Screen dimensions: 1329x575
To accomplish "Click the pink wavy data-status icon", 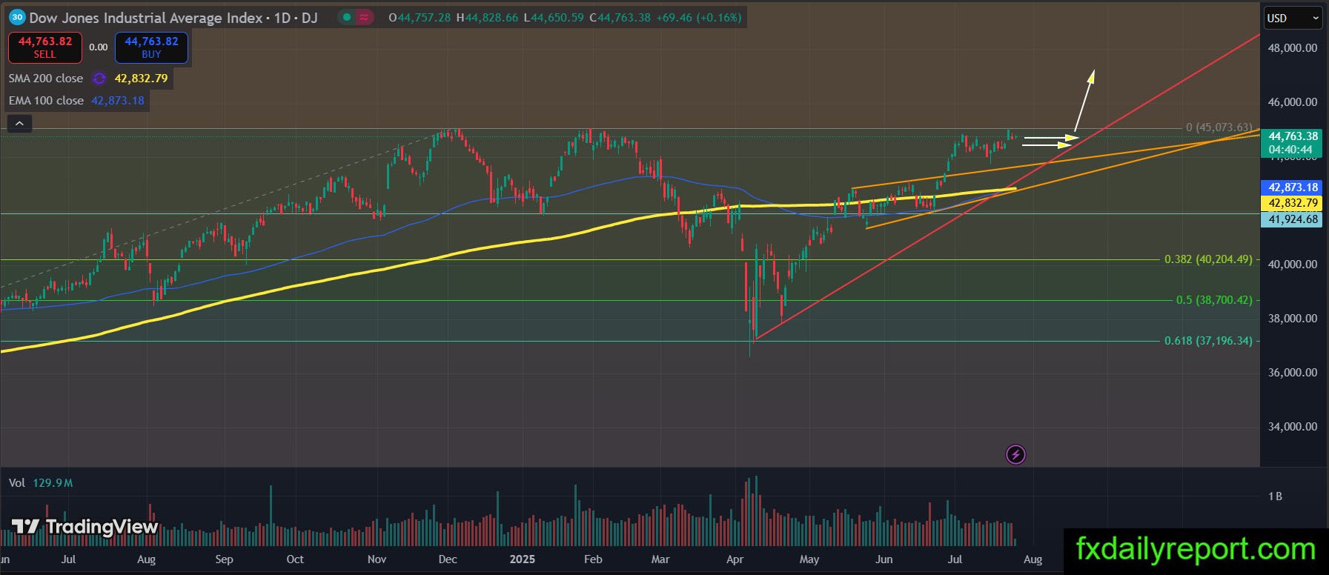I will (x=365, y=17).
